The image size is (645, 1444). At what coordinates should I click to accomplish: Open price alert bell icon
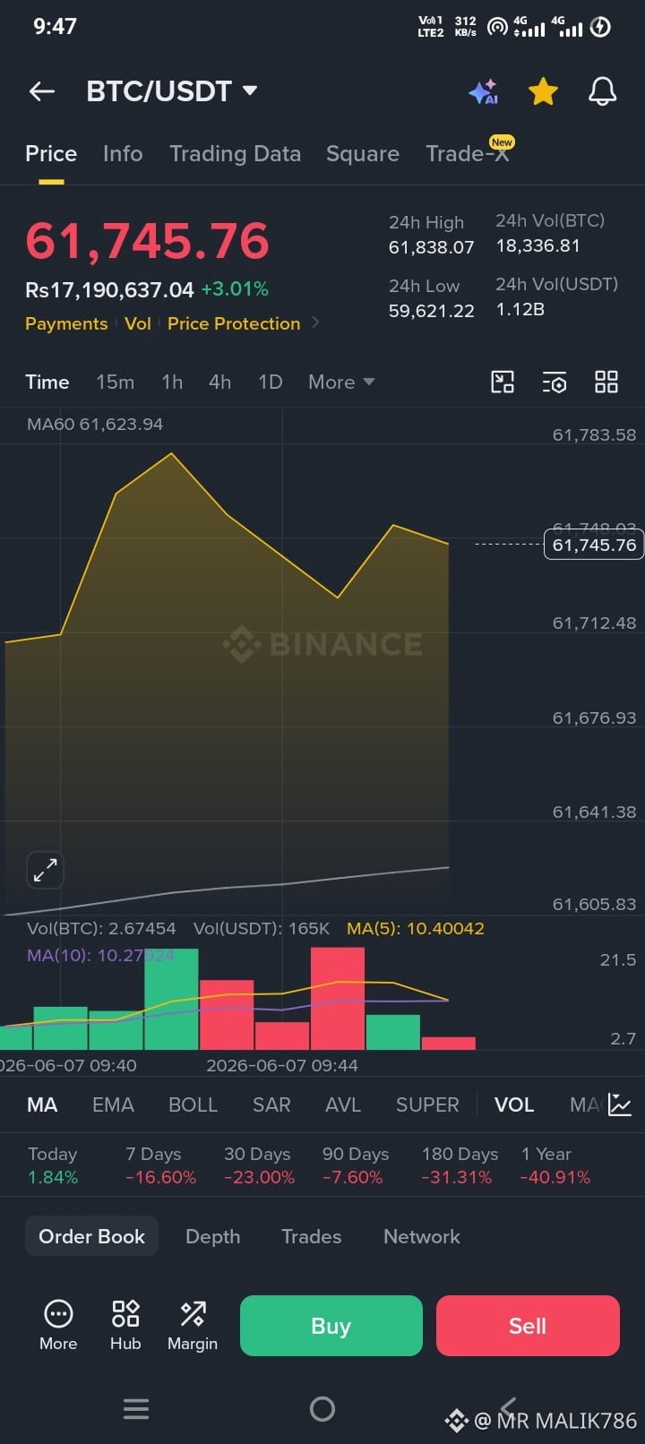[x=602, y=91]
